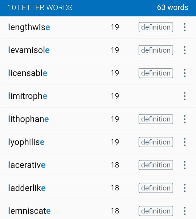Open the three-dot menu for licensable
This screenshot has width=196, height=219.
click(185, 73)
